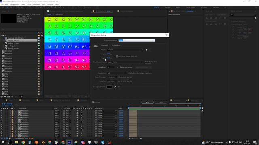
Task: Open the Resolution dropdown showing Full
Action: pyautogui.click(x=117, y=73)
